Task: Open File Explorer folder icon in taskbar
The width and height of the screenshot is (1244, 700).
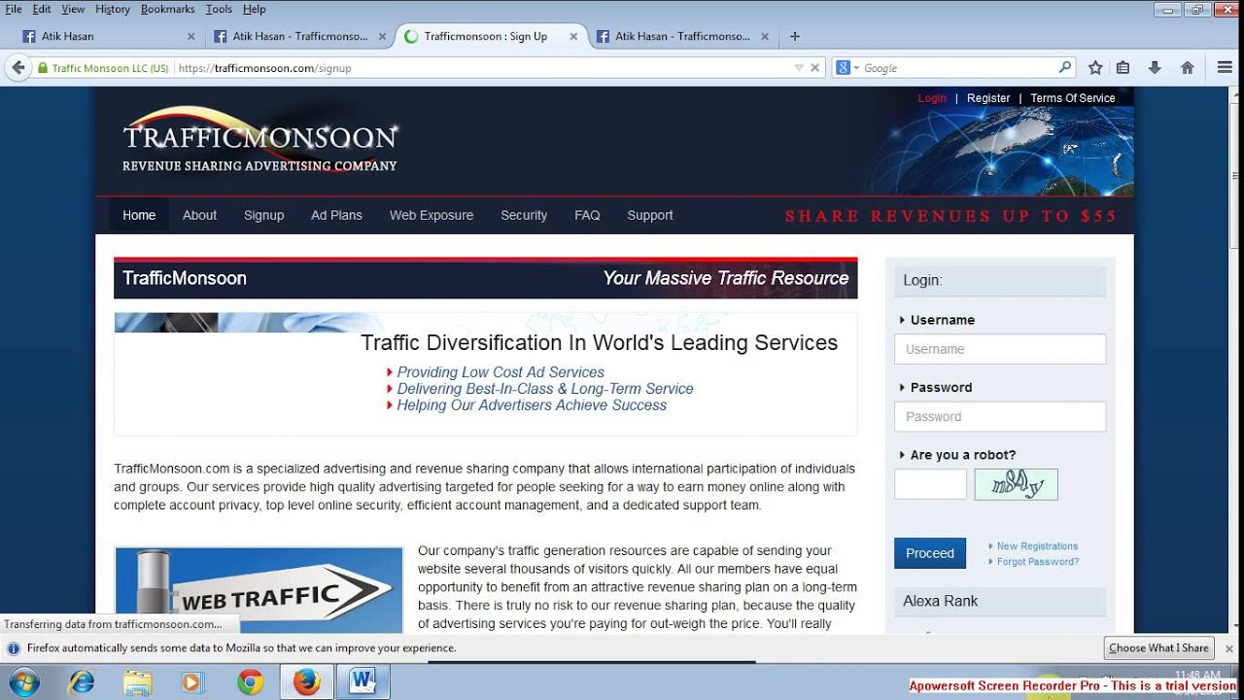Action: pos(138,682)
